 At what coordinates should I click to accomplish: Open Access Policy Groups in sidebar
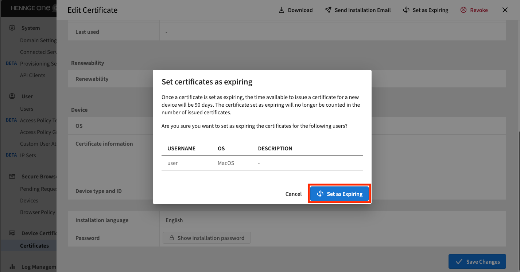tap(38, 132)
